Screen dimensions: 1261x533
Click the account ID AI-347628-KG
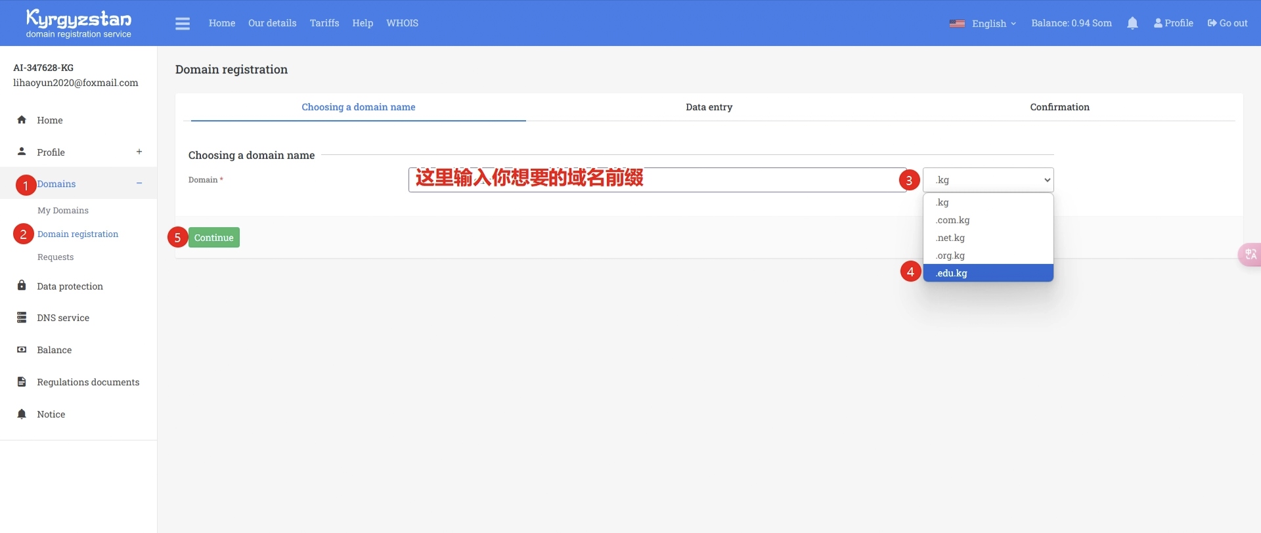pyautogui.click(x=43, y=68)
